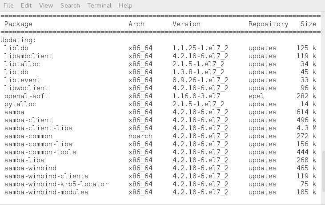Click the openal-soft package name
Image resolution: width=325 pixels, height=205 pixels.
click(26, 96)
